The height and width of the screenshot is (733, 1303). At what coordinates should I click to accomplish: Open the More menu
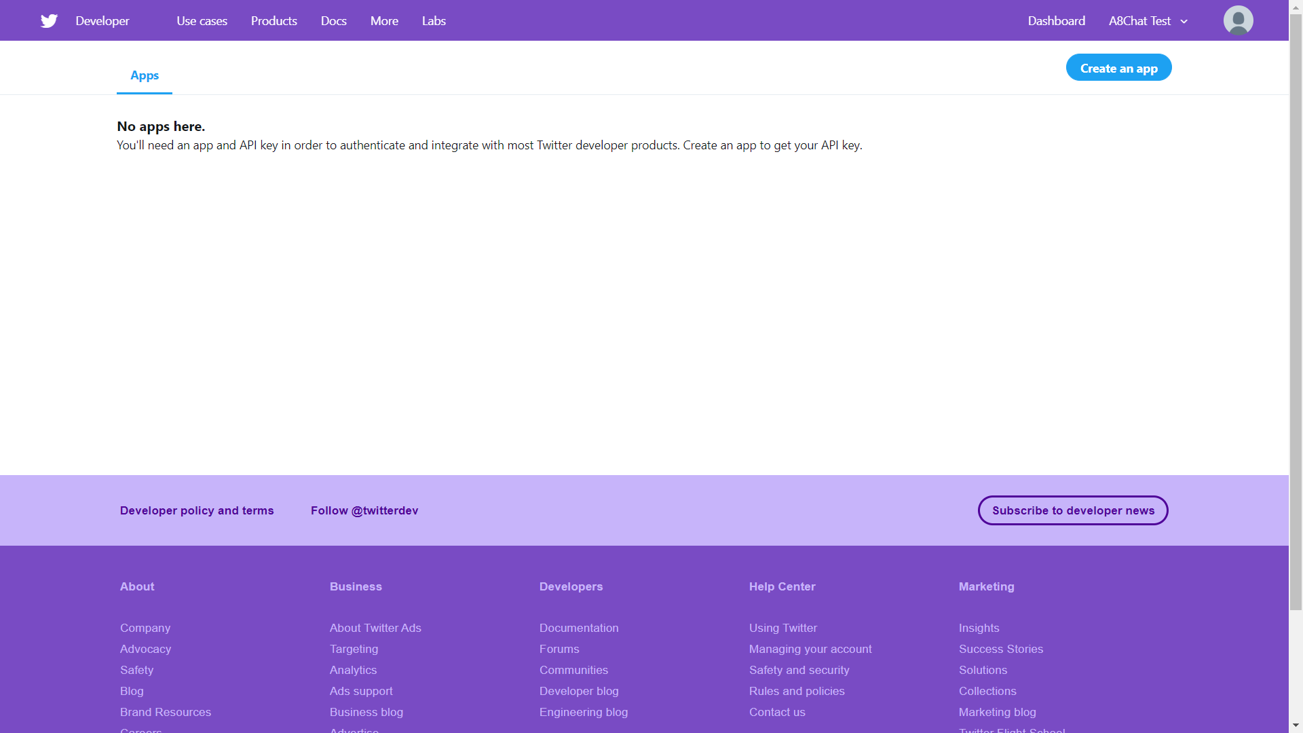[384, 21]
